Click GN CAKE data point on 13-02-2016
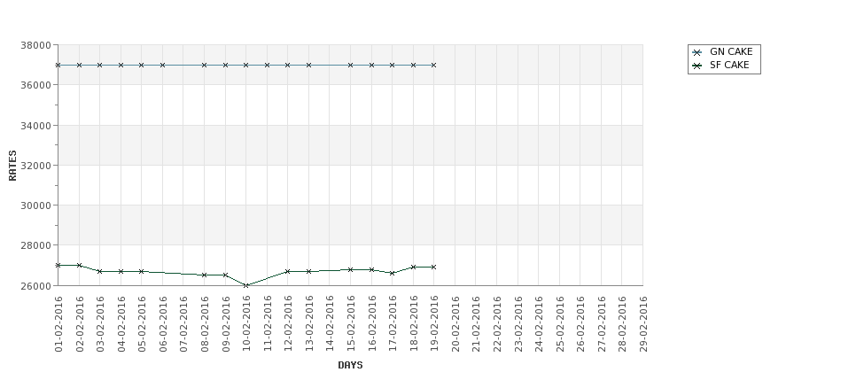Image resolution: width=864 pixels, height=380 pixels. 308,65
